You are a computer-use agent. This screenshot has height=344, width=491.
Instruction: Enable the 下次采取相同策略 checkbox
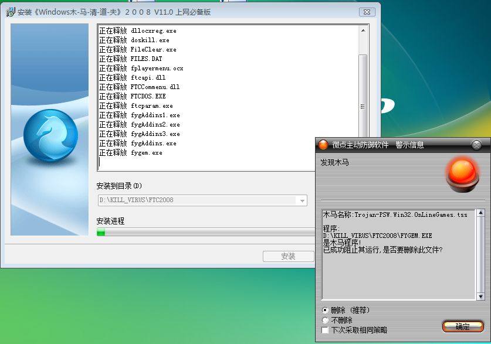(x=325, y=331)
